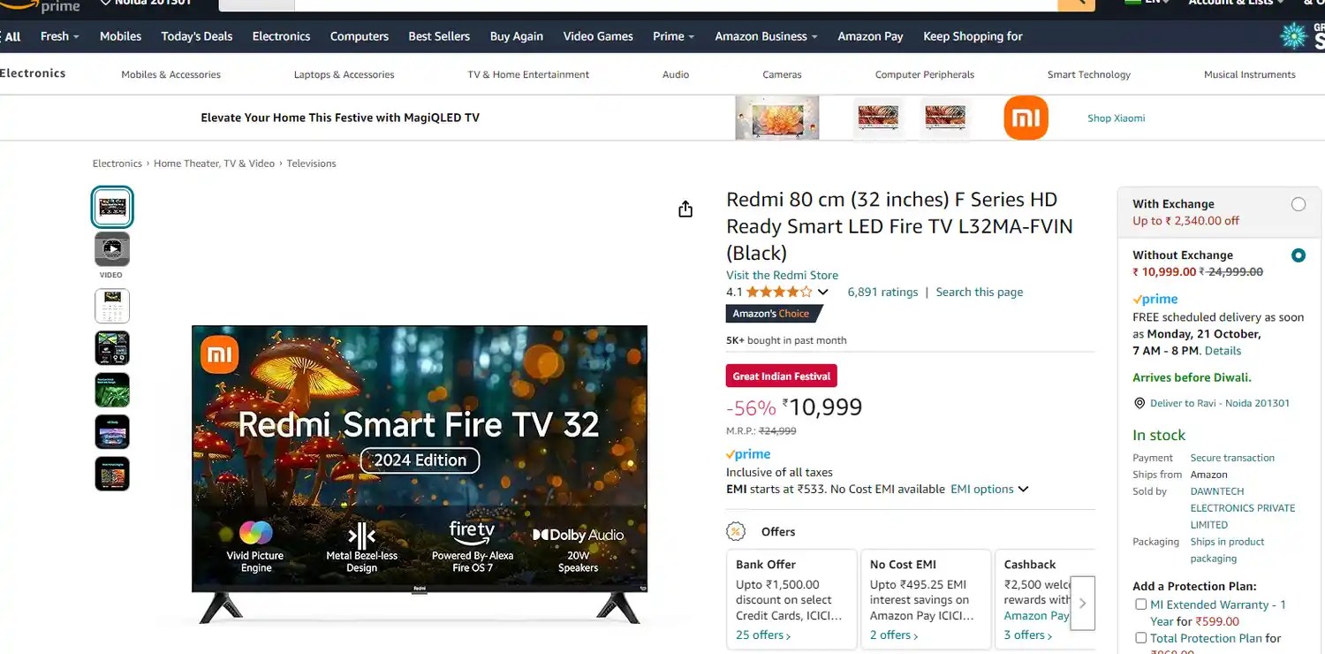Check MI Extended Warranty 1 Year box

point(1140,605)
